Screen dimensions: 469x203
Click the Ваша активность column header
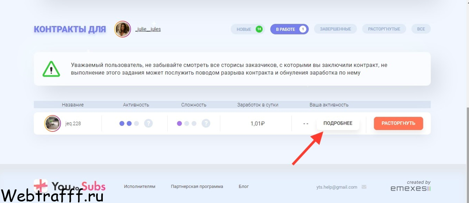(329, 105)
